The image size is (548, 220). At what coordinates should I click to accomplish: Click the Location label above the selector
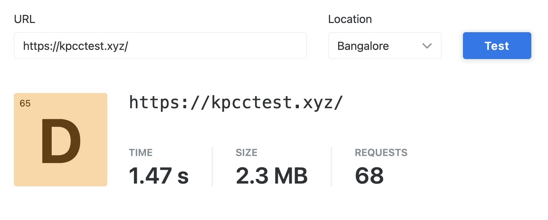350,19
